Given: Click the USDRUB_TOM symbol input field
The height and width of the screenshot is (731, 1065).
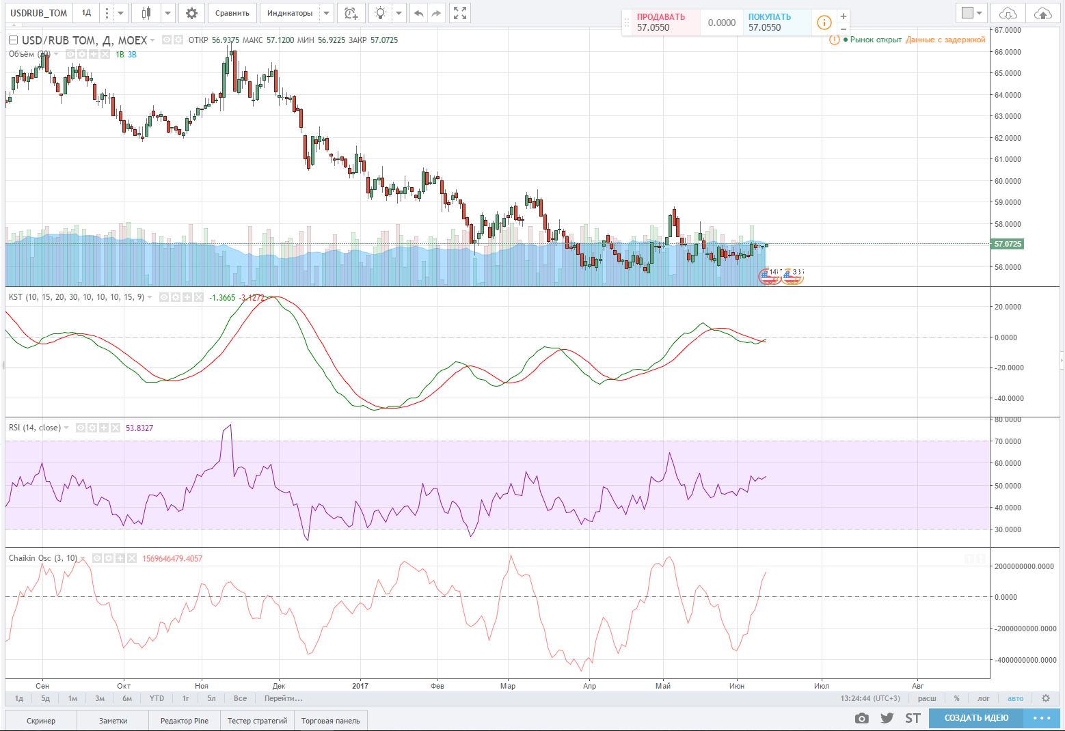Looking at the screenshot, I should [39, 13].
